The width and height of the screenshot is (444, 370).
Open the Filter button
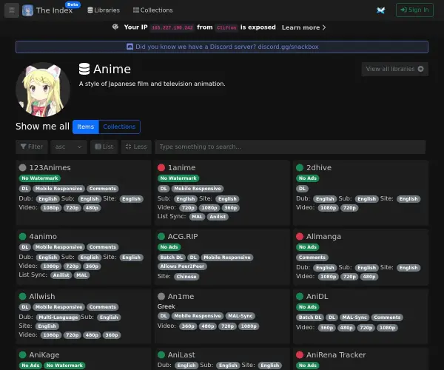32,147
